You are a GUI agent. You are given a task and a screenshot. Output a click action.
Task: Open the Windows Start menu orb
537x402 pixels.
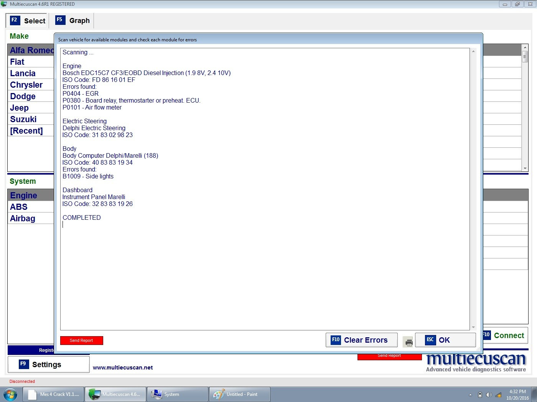(10, 394)
